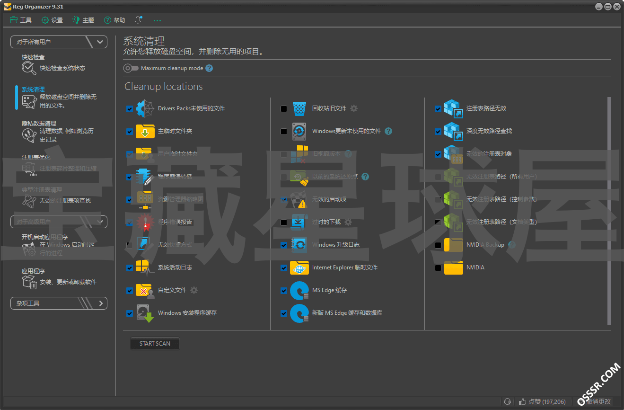Click the Windows更新未使用的文件 icon
This screenshot has width=624, height=410.
tap(299, 131)
